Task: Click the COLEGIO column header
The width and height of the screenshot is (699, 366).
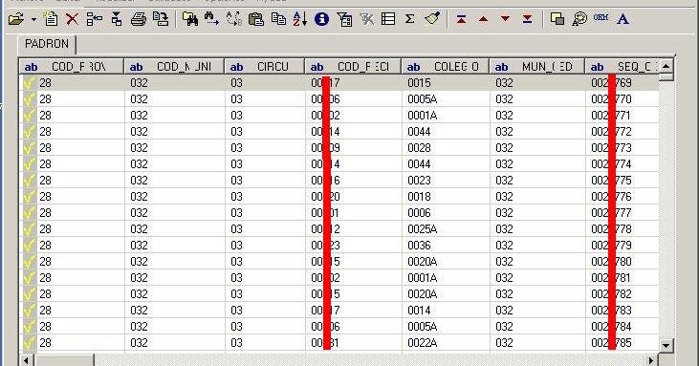Action: coord(446,67)
